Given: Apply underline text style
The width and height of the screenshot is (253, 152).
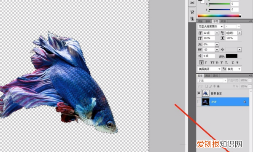Looking at the screenshot, I should 233,63.
